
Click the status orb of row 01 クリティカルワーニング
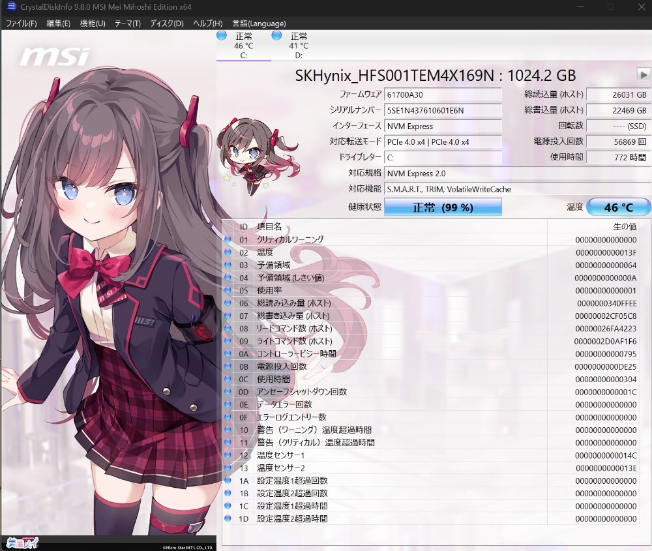[x=228, y=239]
